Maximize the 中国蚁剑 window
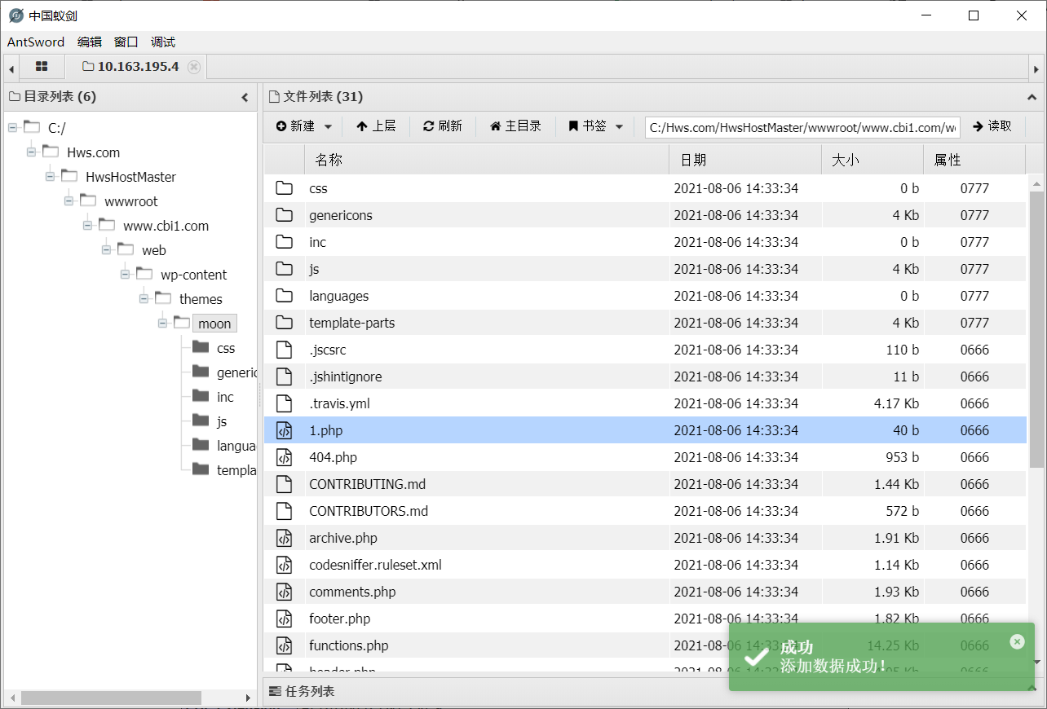This screenshot has height=709, width=1047. point(974,15)
